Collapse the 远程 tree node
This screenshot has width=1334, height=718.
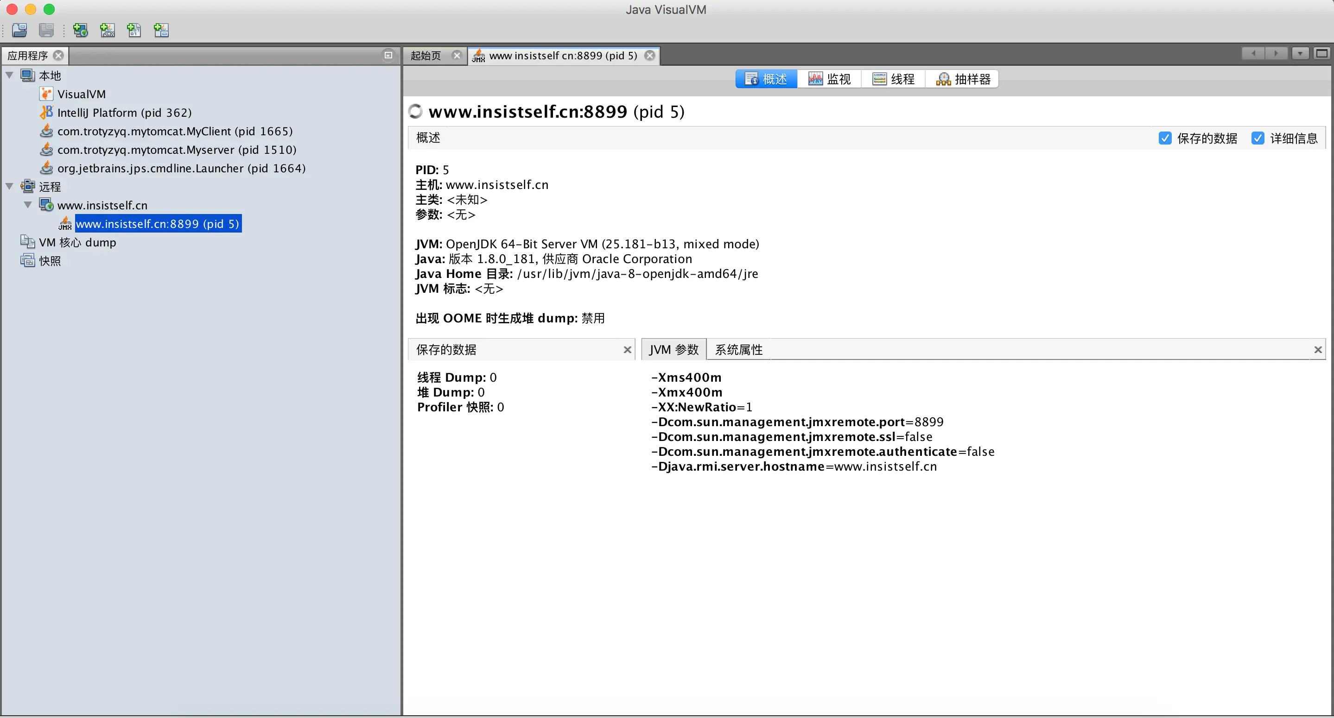click(9, 186)
